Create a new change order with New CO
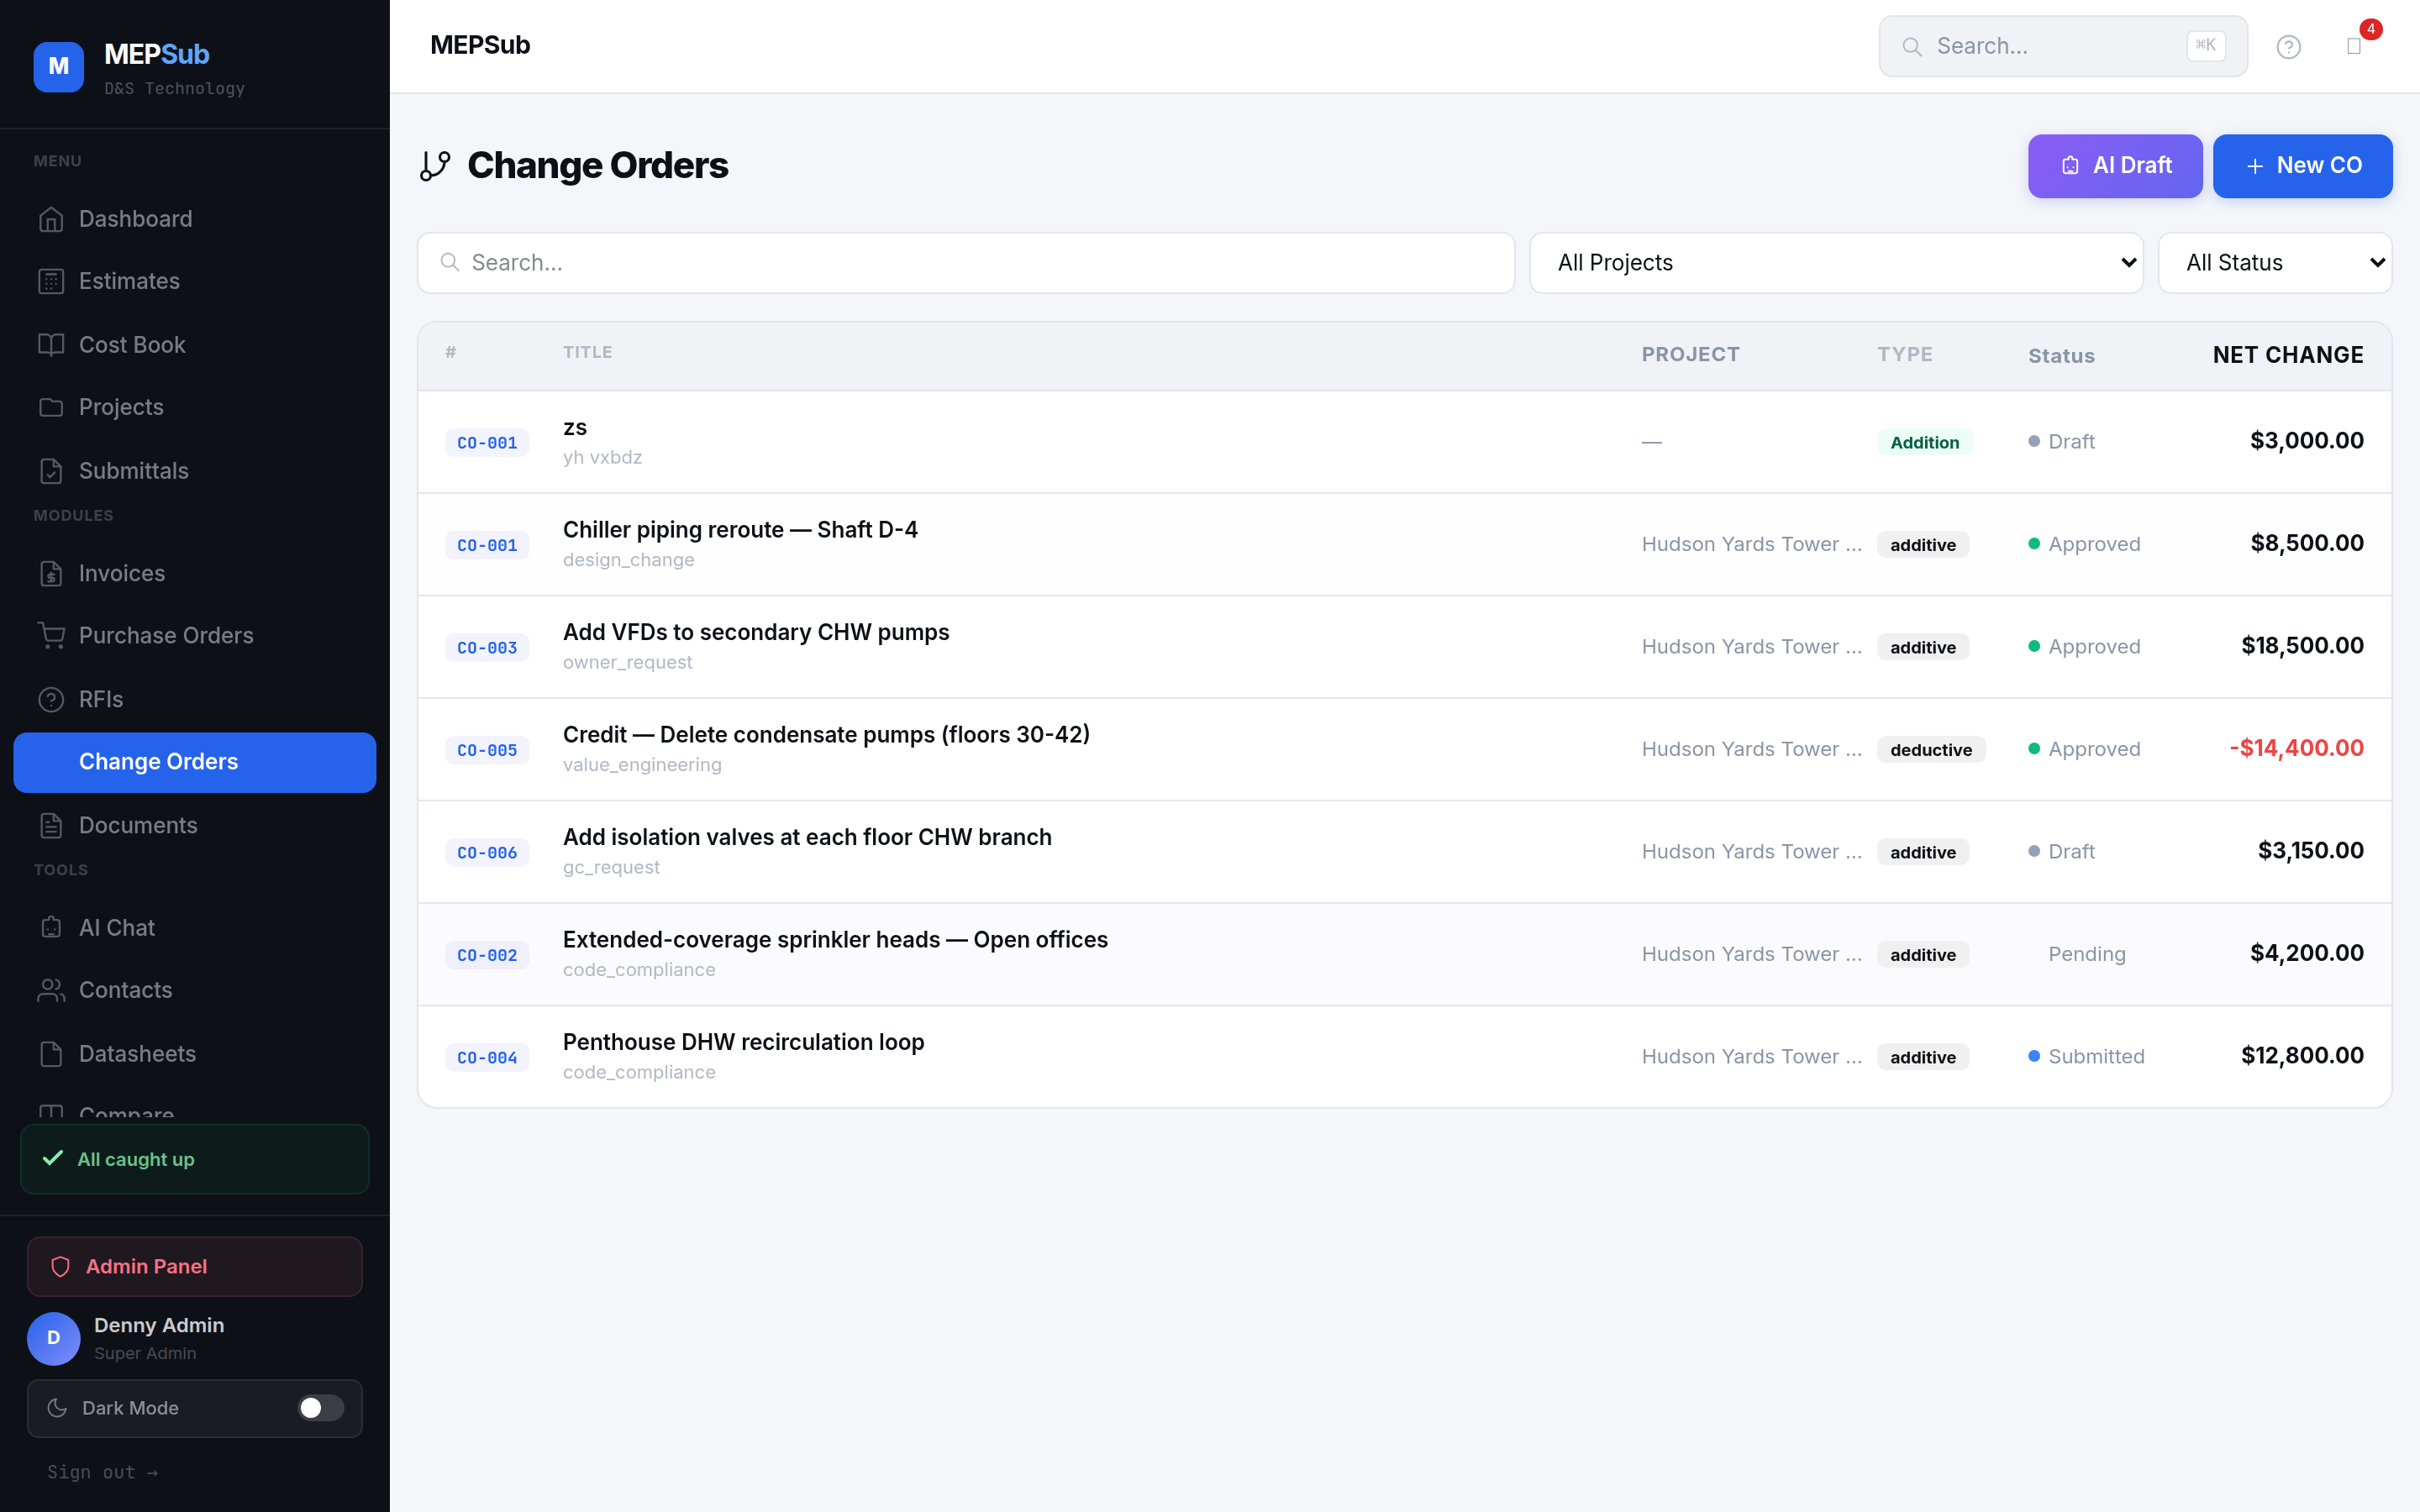The height and width of the screenshot is (1512, 2420). tap(2302, 166)
